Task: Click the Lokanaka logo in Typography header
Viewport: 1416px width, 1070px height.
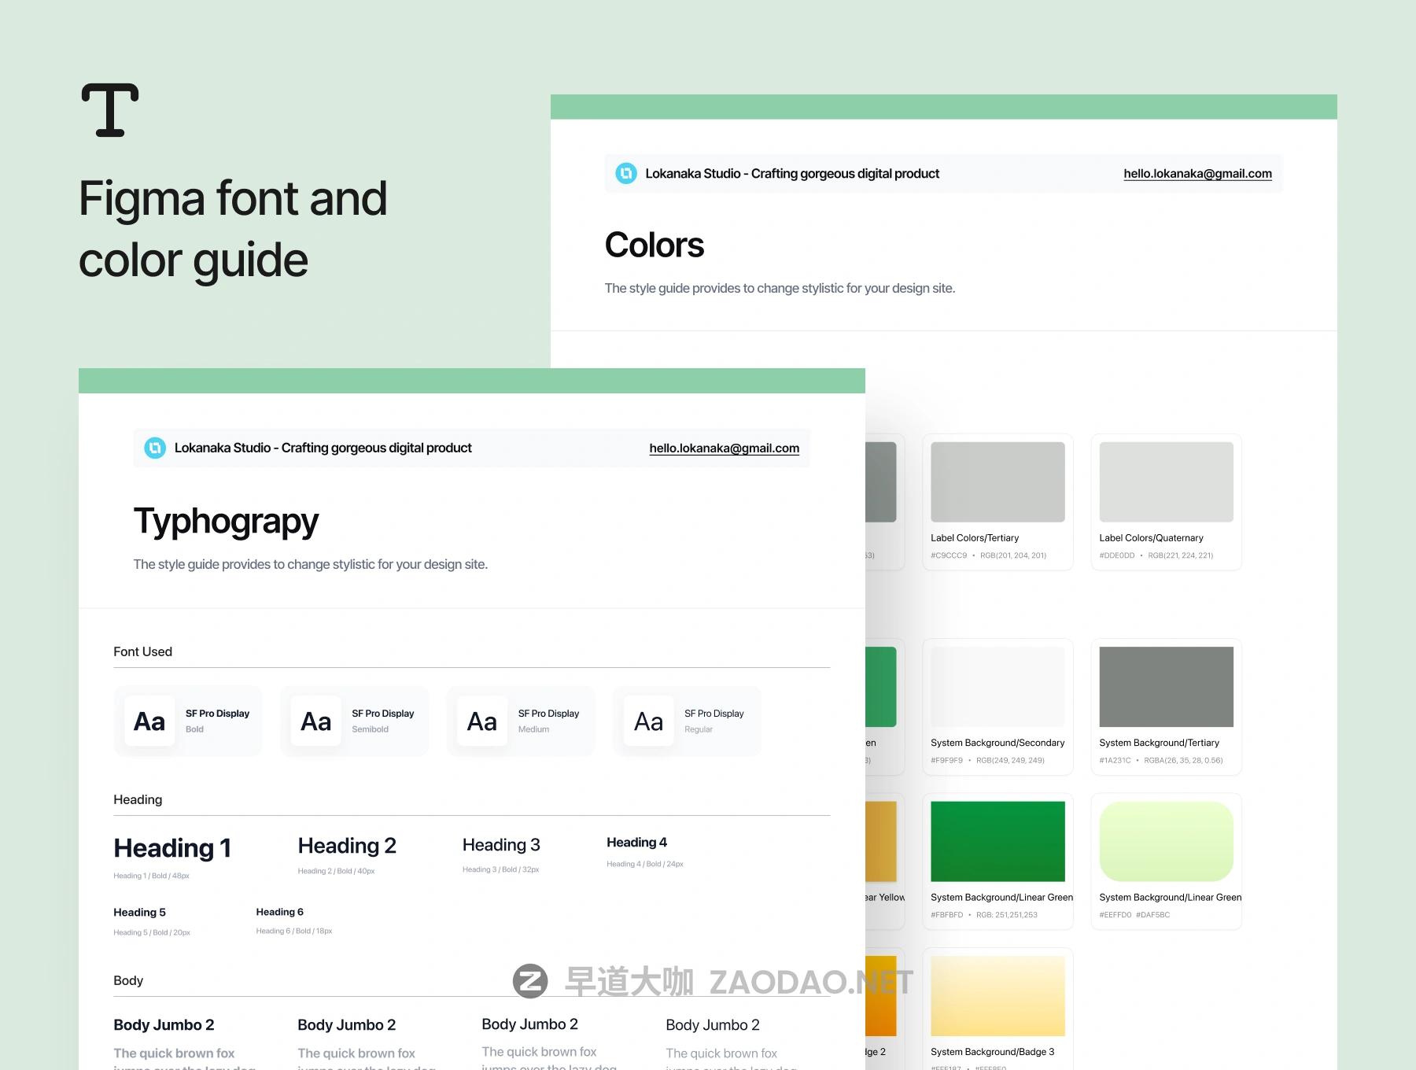Action: [x=155, y=448]
